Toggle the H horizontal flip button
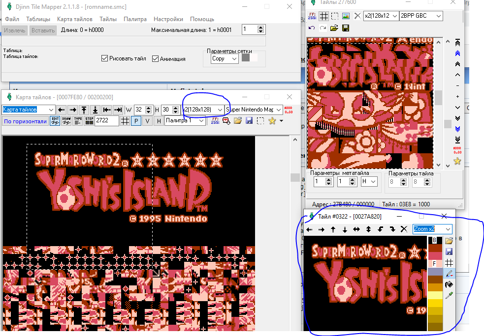The image size is (484, 336). [x=159, y=121]
